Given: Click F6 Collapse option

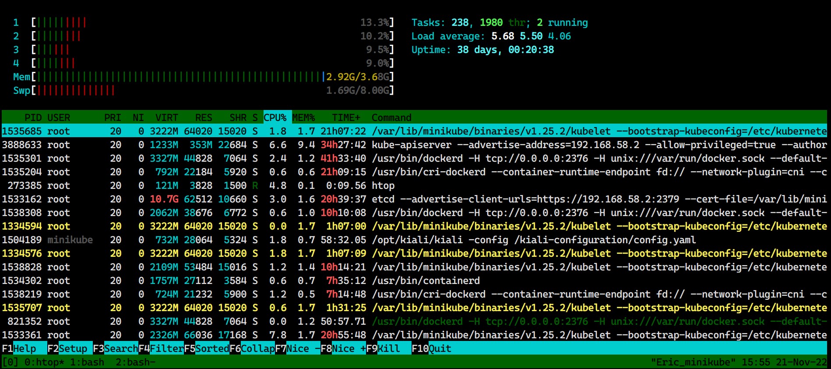Looking at the screenshot, I should 252,348.
